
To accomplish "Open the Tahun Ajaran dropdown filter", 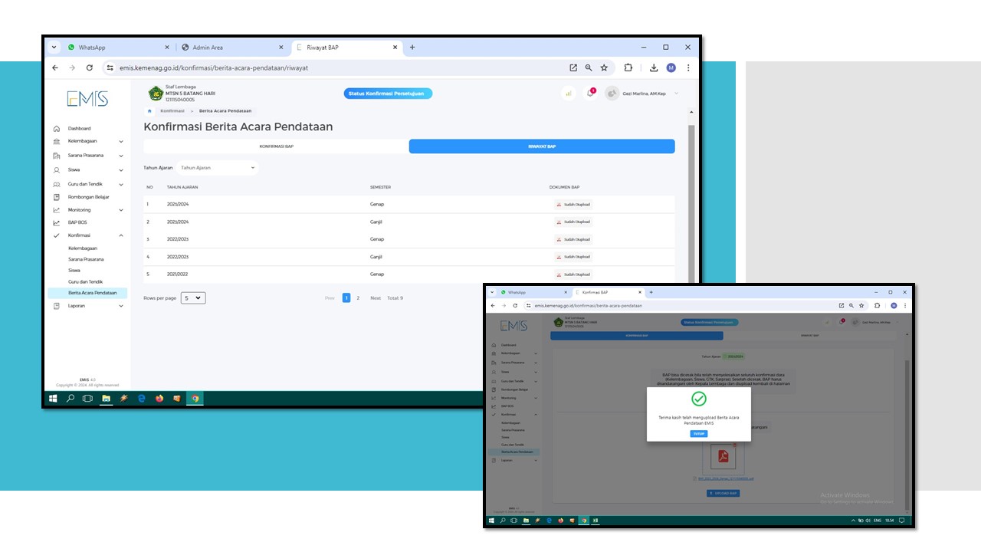I will pyautogui.click(x=218, y=168).
